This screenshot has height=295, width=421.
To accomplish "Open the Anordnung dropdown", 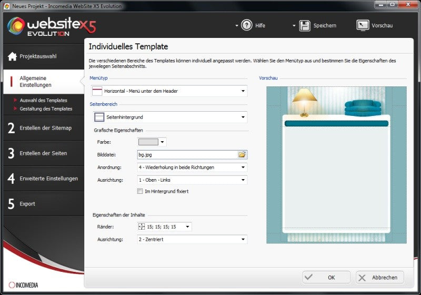I will pyautogui.click(x=192, y=168).
